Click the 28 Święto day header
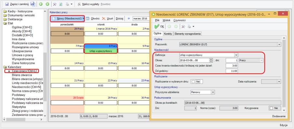Viewport: 294px width, 129px height. [x=67, y=98]
